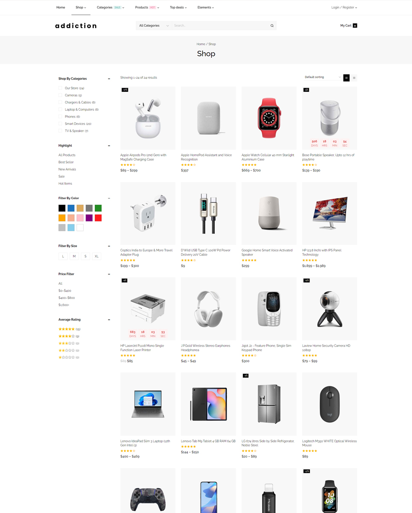
Task: Open Login / Register link
Action: 344,7
